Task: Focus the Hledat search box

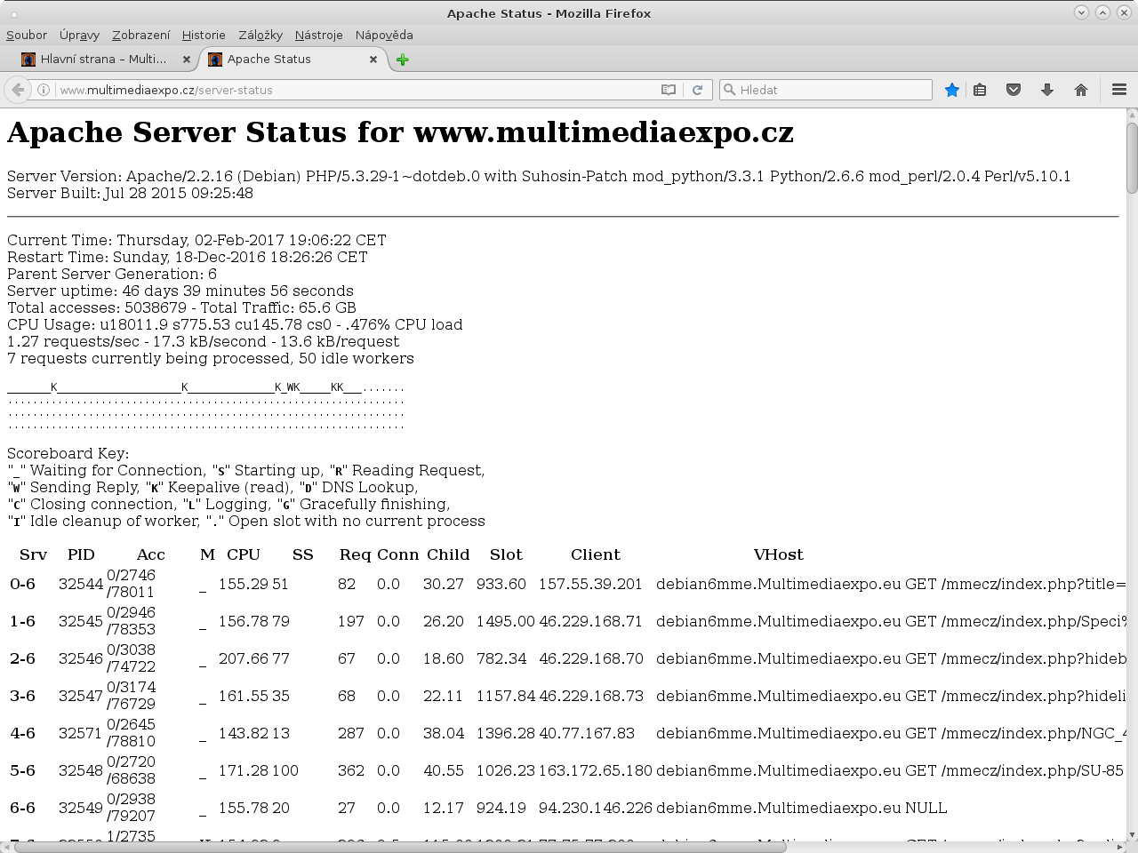Action: point(831,90)
